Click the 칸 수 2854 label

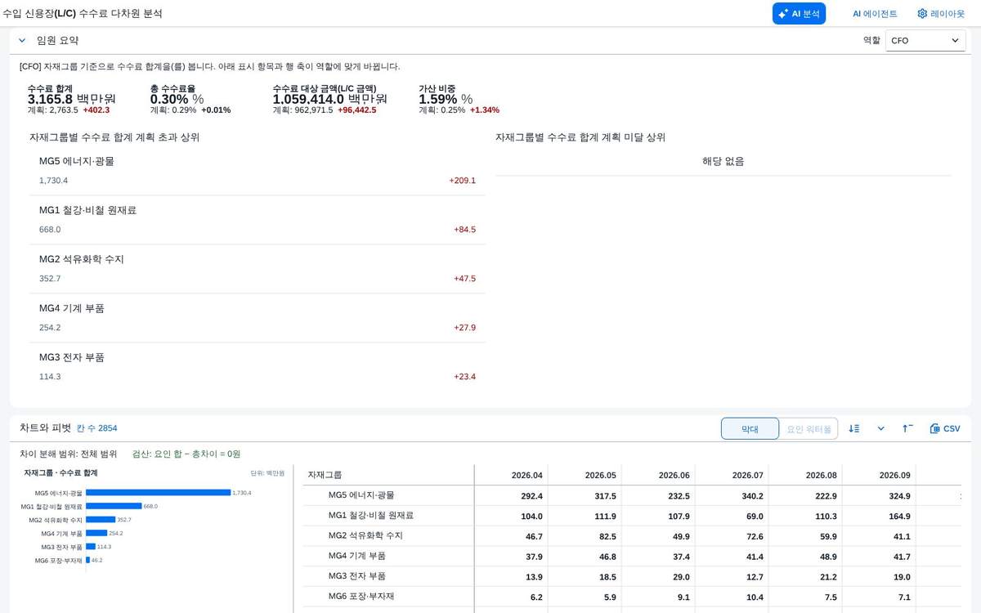click(96, 428)
